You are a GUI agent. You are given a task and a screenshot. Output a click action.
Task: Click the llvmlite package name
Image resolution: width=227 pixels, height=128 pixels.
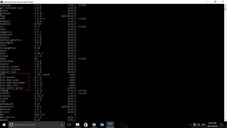pyautogui.click(x=5, y=96)
